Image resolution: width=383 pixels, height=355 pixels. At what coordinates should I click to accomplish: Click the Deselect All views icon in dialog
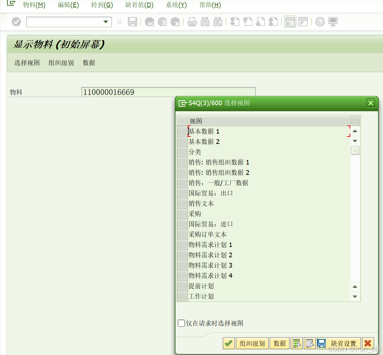[310, 343]
